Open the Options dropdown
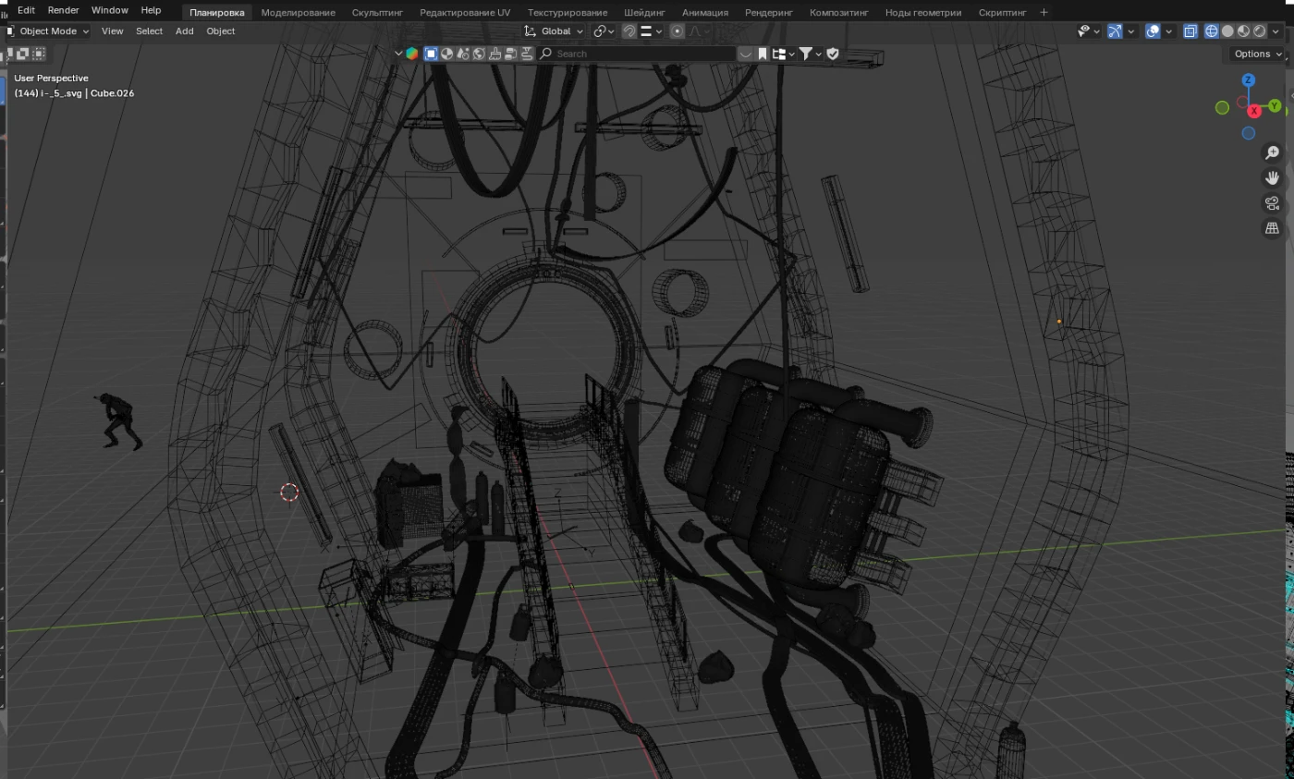1294x779 pixels. [x=1258, y=54]
